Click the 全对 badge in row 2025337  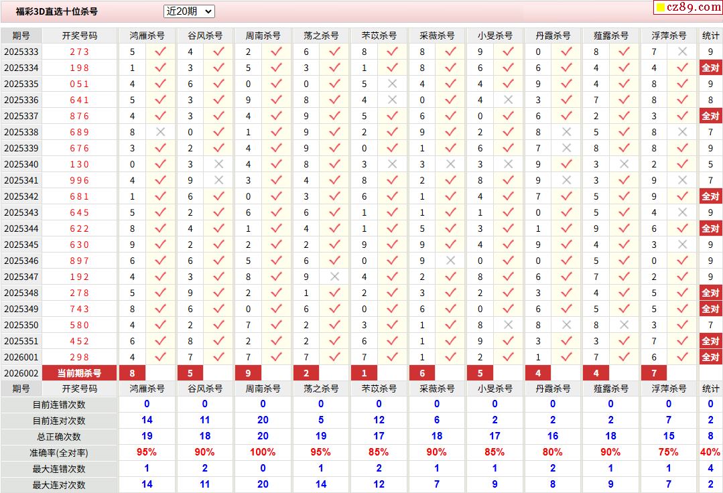point(710,116)
